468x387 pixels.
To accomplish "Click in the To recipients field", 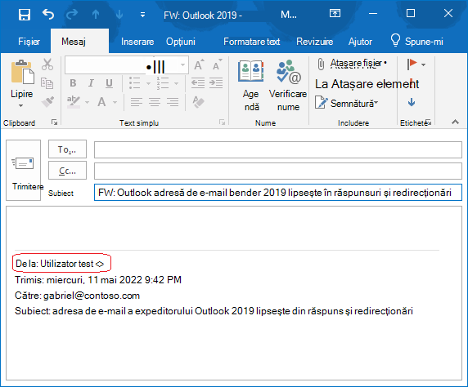I will click(278, 149).
